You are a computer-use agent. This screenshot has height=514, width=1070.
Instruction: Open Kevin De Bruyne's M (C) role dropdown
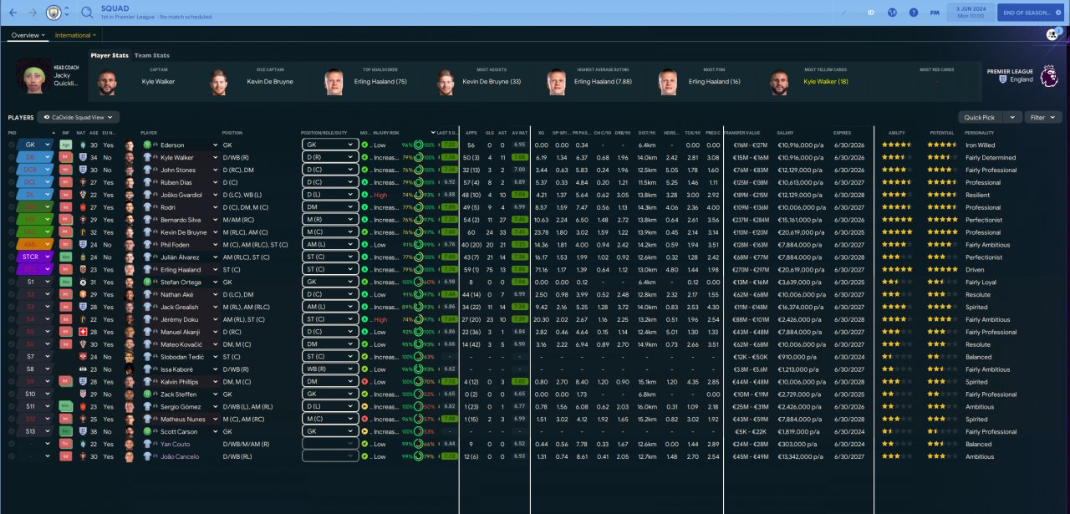pyautogui.click(x=329, y=232)
